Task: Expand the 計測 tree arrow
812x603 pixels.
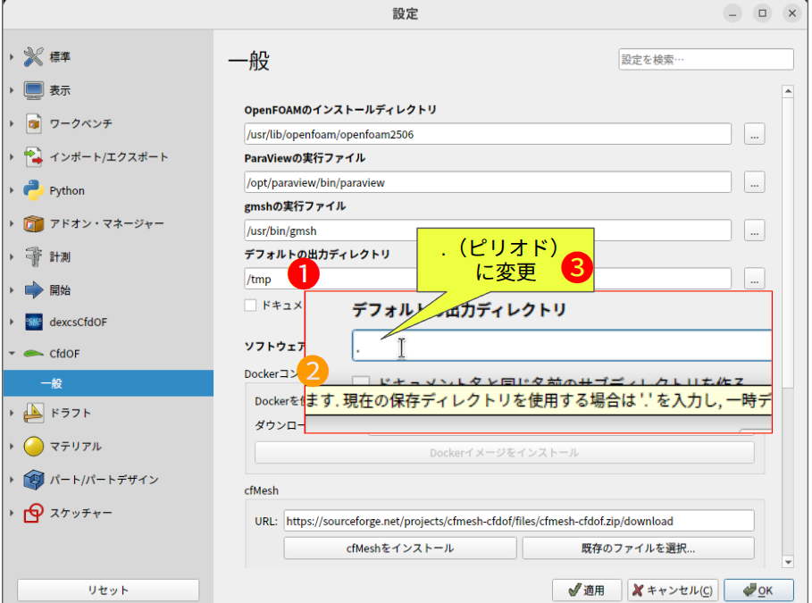Action: tap(12, 257)
